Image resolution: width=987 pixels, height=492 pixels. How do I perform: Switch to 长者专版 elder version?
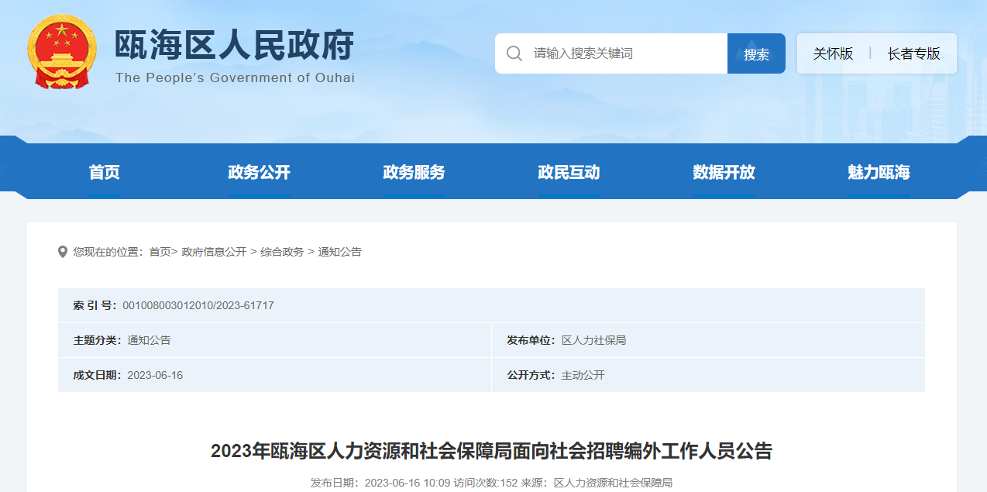pyautogui.click(x=913, y=53)
